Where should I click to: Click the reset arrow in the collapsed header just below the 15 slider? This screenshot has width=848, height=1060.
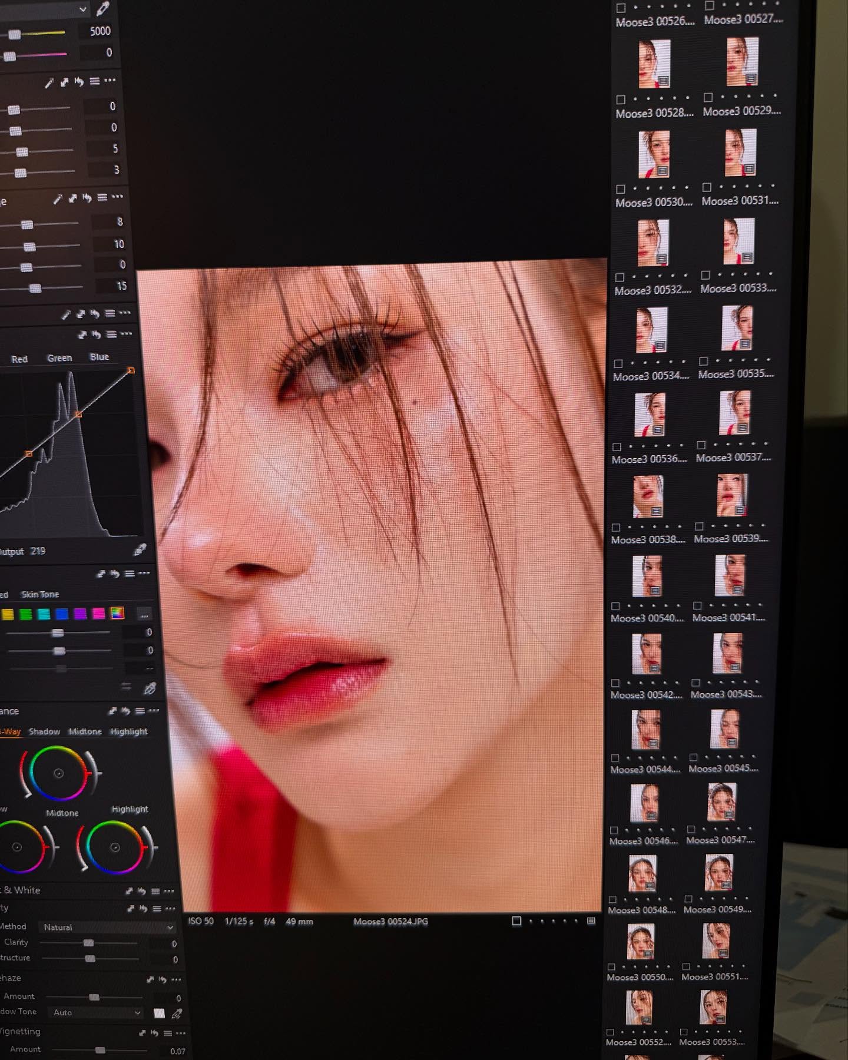point(95,313)
